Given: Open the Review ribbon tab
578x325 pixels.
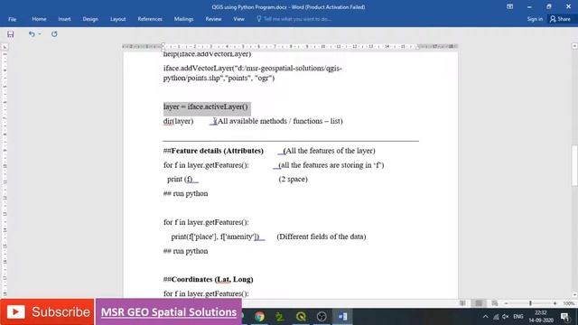Looking at the screenshot, I should pyautogui.click(x=213, y=19).
